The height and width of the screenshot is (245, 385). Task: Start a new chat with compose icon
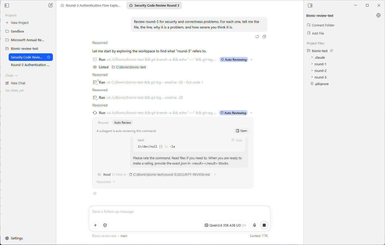tap(51, 5)
